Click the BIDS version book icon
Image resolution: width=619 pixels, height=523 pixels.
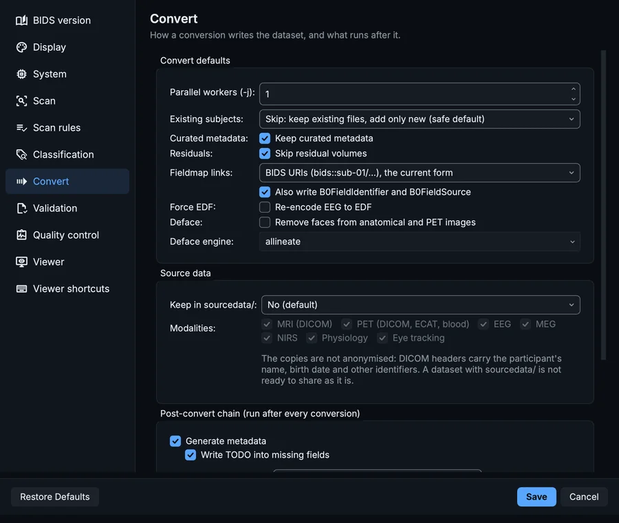pyautogui.click(x=22, y=20)
